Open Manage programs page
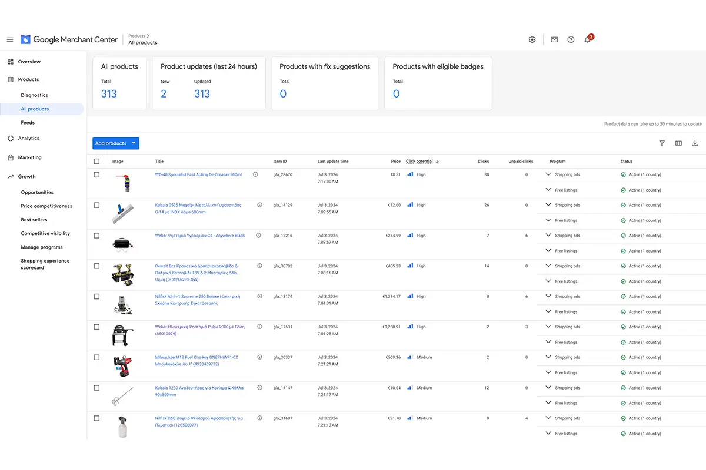 42,247
